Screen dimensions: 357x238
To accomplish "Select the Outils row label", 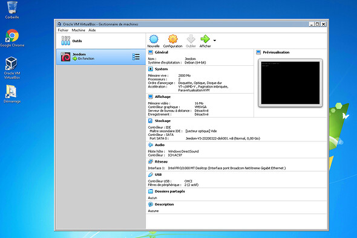I will (77, 41).
